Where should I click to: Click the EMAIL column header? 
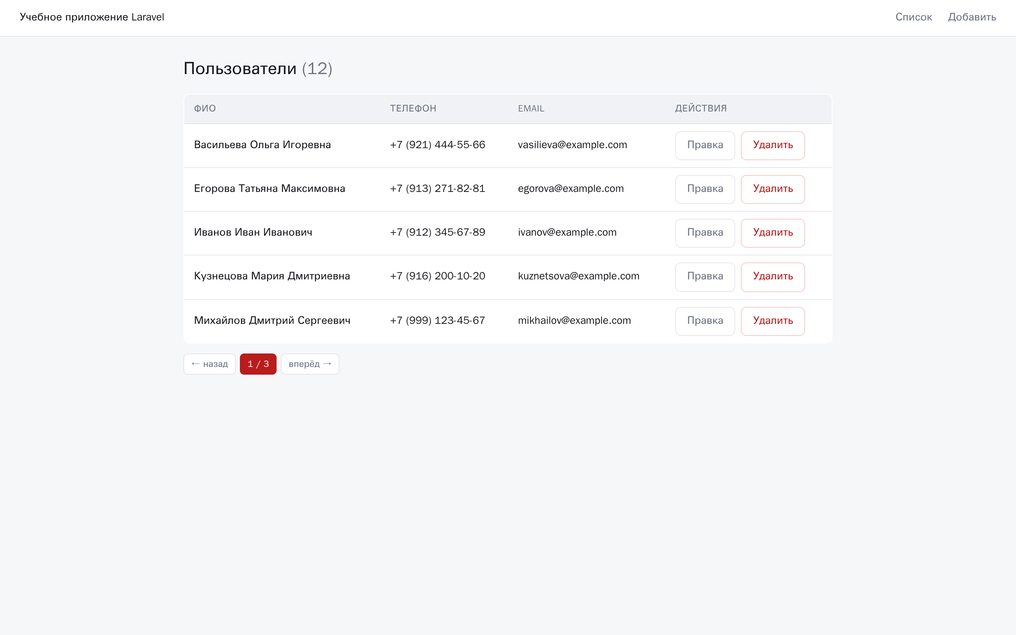531,108
